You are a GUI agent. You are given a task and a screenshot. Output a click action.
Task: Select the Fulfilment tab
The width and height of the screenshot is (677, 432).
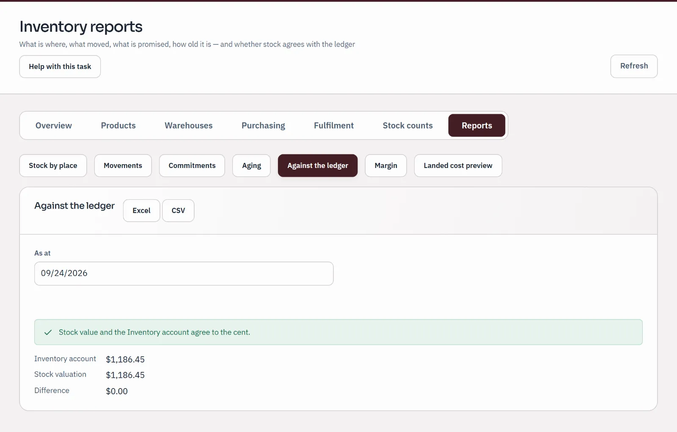click(333, 126)
